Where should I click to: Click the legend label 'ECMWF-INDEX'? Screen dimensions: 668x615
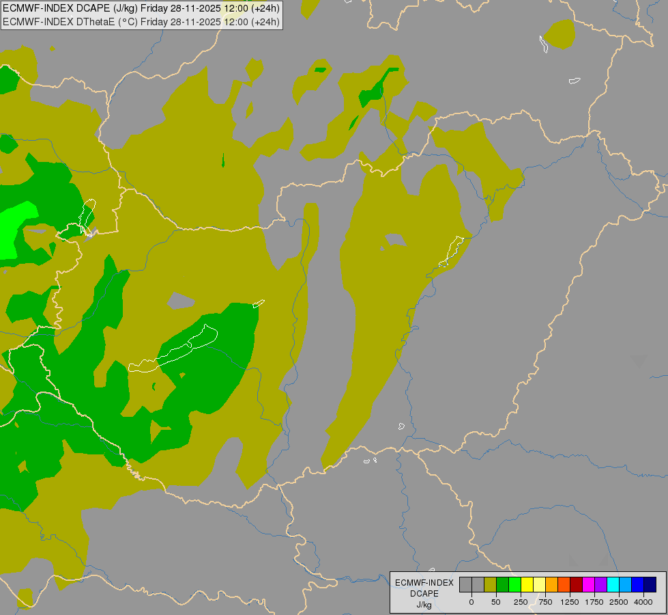click(x=424, y=583)
